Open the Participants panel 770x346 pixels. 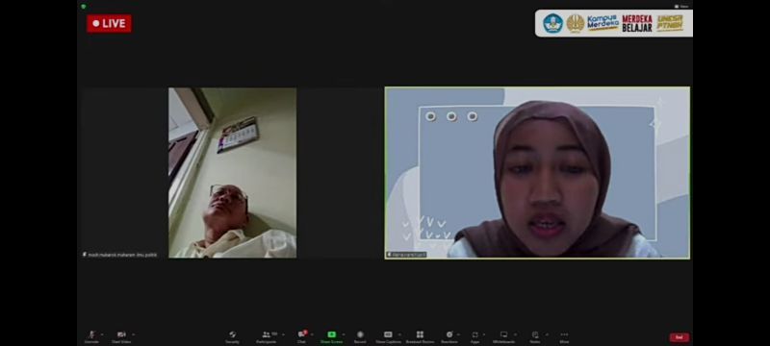click(267, 336)
